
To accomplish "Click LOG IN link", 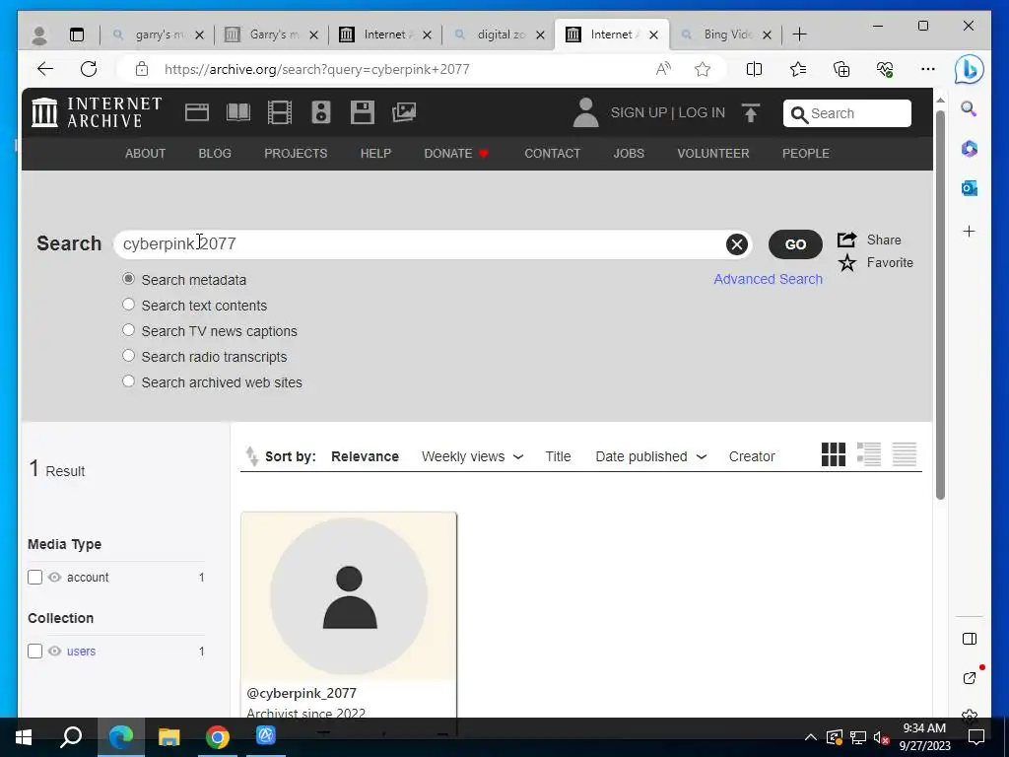I will 702,112.
